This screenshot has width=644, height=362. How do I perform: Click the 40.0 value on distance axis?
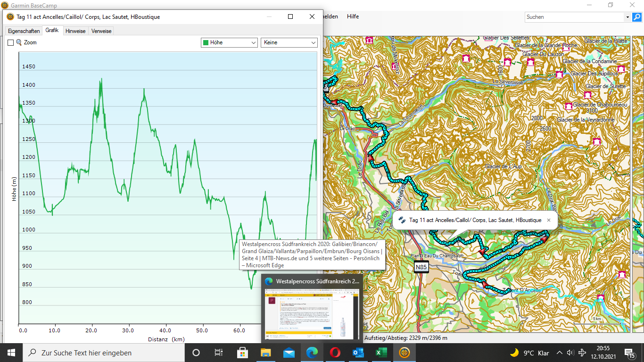(165, 330)
